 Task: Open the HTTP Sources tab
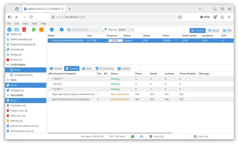[105, 69]
